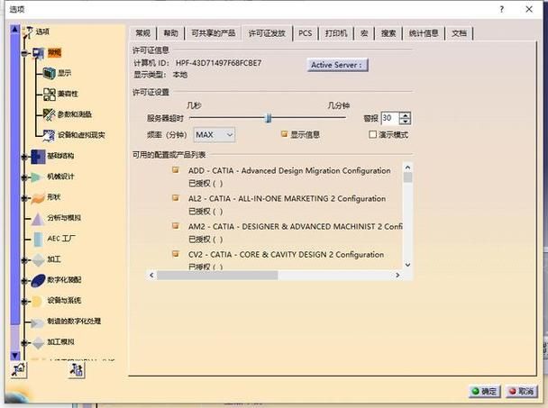
Task: Open the 常规 tab at the top
Action: (x=143, y=33)
